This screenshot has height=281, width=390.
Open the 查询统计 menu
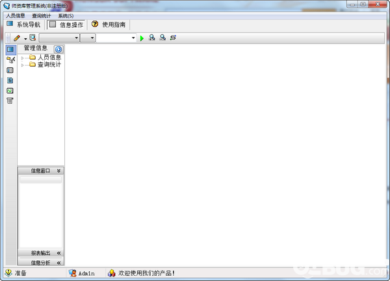pos(42,16)
